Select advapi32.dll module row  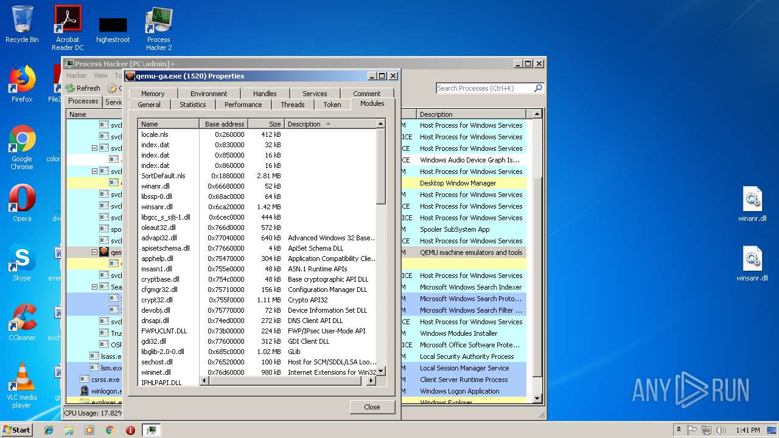click(257, 238)
